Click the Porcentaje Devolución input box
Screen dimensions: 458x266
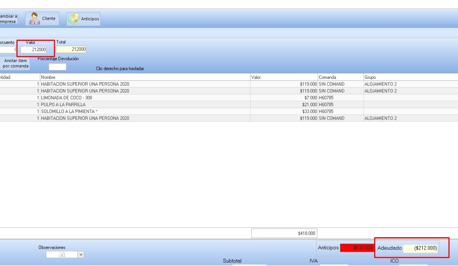[57, 67]
